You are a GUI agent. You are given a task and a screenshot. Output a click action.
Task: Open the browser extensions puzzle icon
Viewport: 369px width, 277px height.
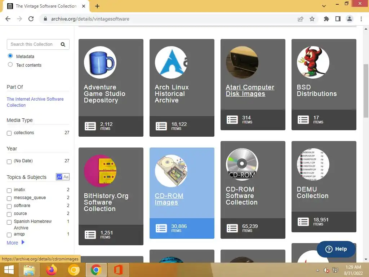pyautogui.click(x=326, y=19)
